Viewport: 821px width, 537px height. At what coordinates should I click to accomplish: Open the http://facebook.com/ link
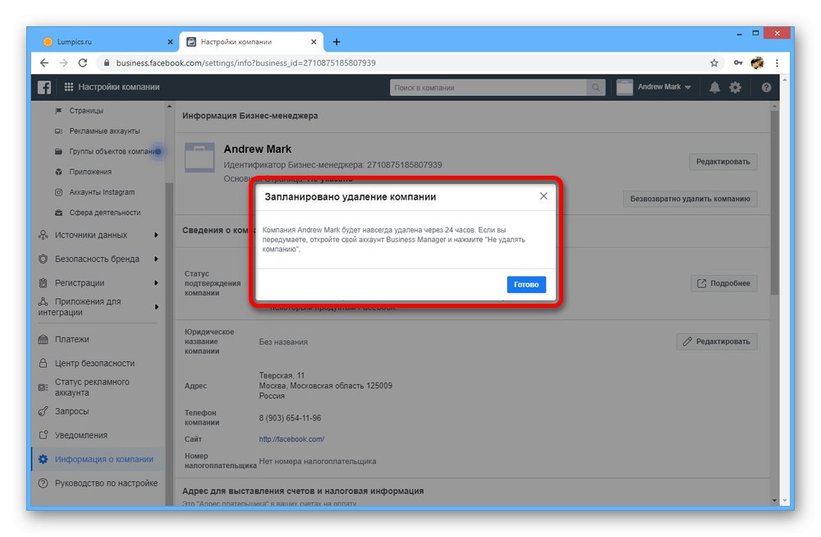pos(291,439)
